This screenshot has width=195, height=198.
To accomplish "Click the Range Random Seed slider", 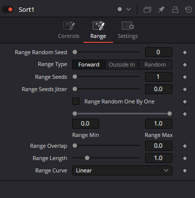I will point(106,52).
